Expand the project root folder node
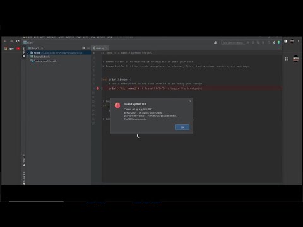Screen dimensions: 303x227 tap(28, 53)
